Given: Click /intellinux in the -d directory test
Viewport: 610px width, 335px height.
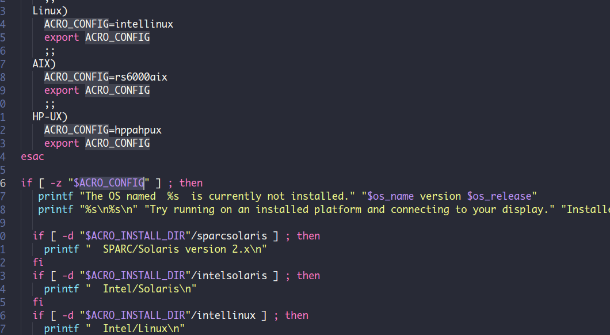Looking at the screenshot, I should 223,315.
